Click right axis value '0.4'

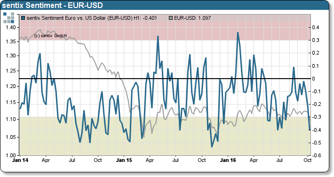coord(316,27)
